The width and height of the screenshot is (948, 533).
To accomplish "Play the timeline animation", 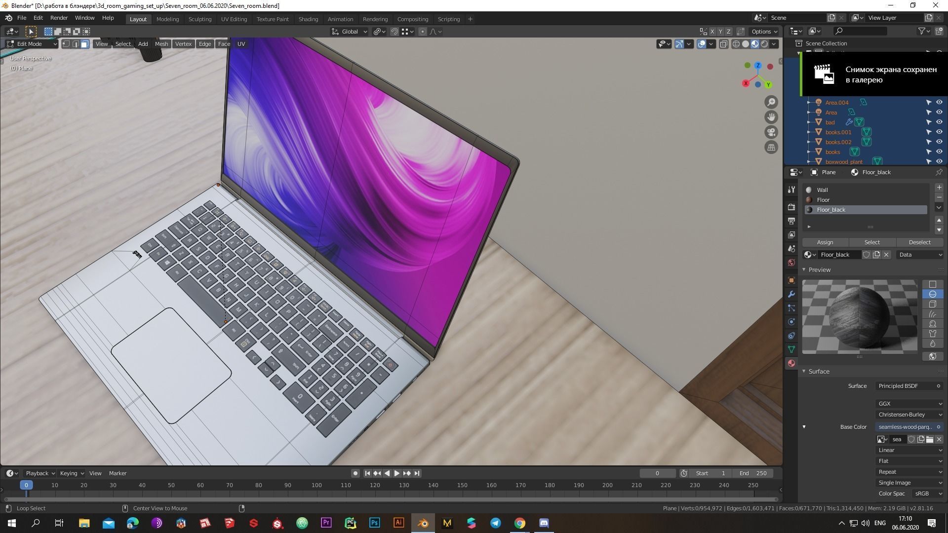I will click(396, 473).
